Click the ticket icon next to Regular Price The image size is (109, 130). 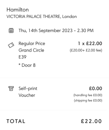pyautogui.click(x=11, y=45)
